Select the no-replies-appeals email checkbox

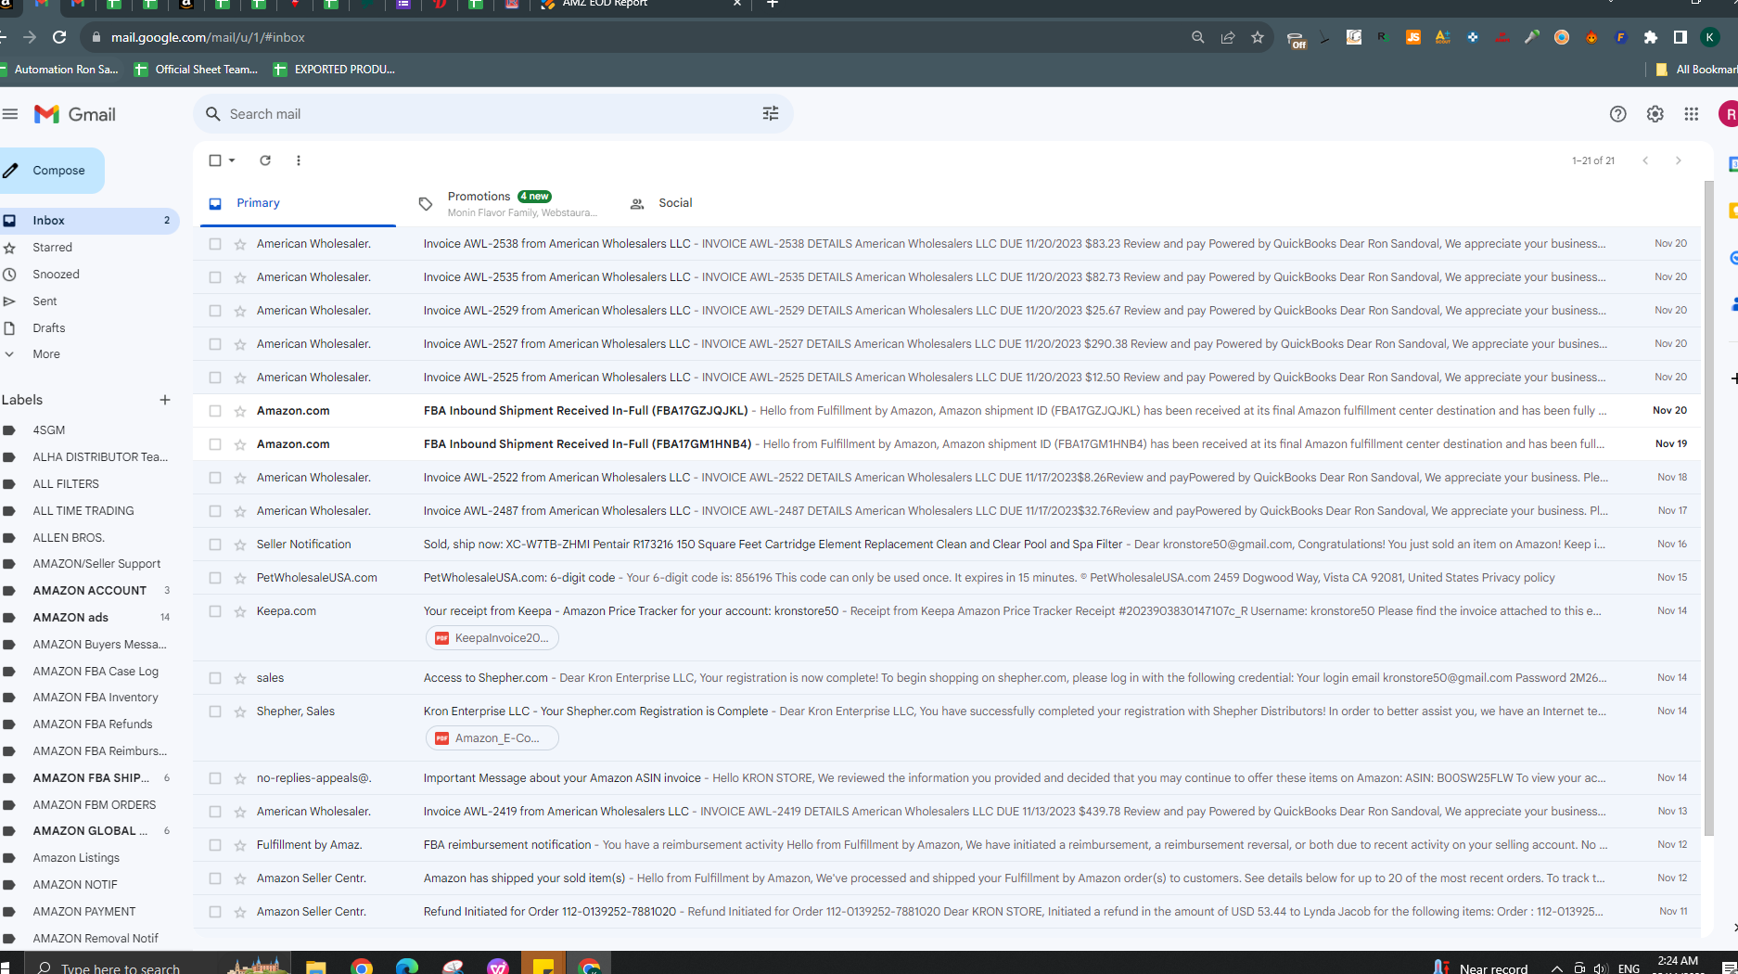(215, 778)
